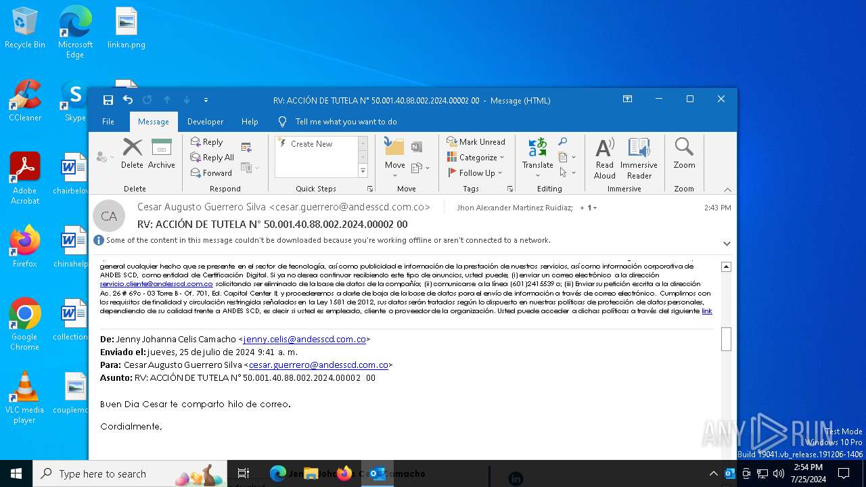The image size is (866, 487).
Task: Click the taskbar search box
Action: pyautogui.click(x=131, y=473)
